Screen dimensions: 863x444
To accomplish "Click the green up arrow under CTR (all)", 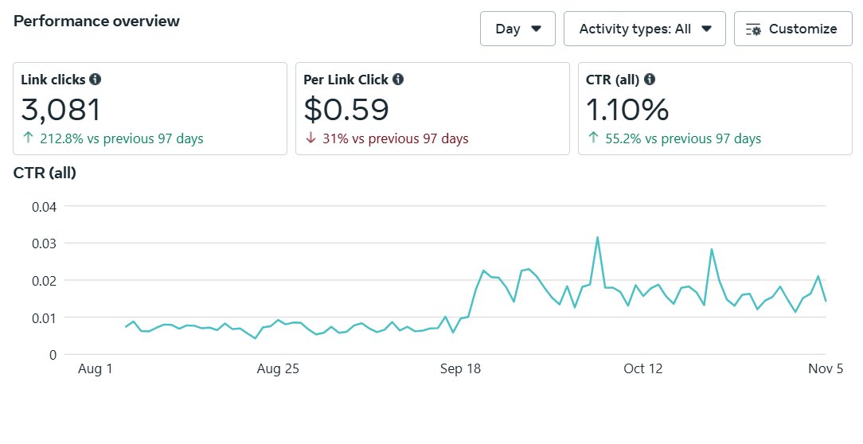I will point(593,138).
